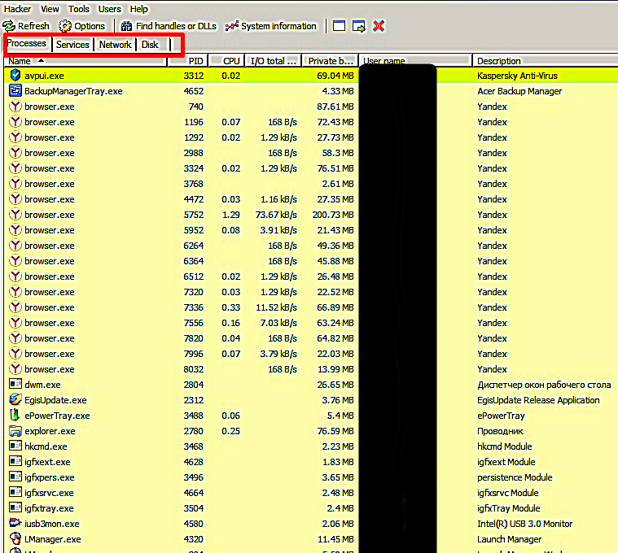Image resolution: width=618 pixels, height=553 pixels.
Task: Sort by the Name column header
Action: tap(85, 61)
